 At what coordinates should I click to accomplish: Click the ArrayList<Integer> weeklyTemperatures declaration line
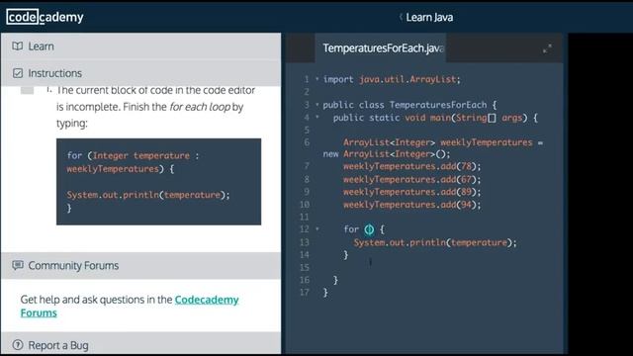[433, 148]
